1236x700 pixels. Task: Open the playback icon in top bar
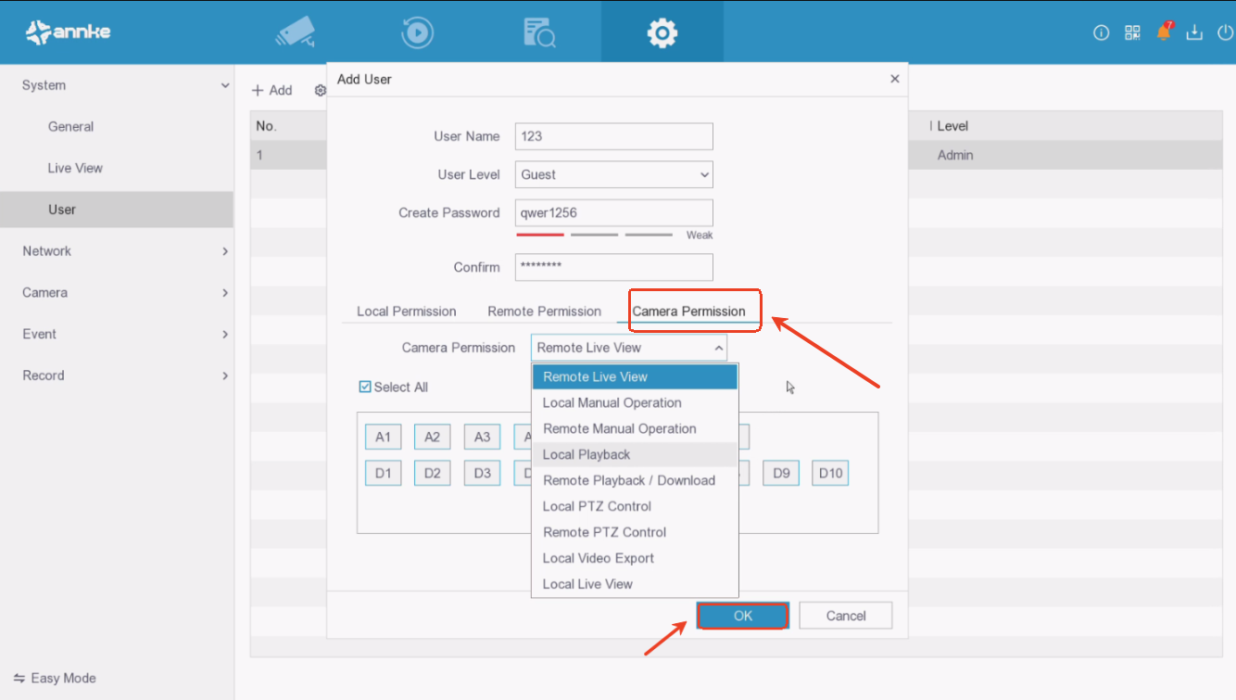417,33
